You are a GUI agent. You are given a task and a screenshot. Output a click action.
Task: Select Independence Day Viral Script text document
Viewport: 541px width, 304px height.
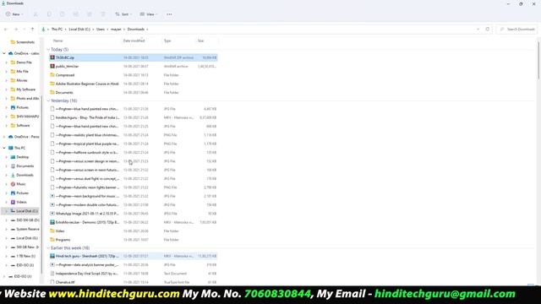point(134,274)
